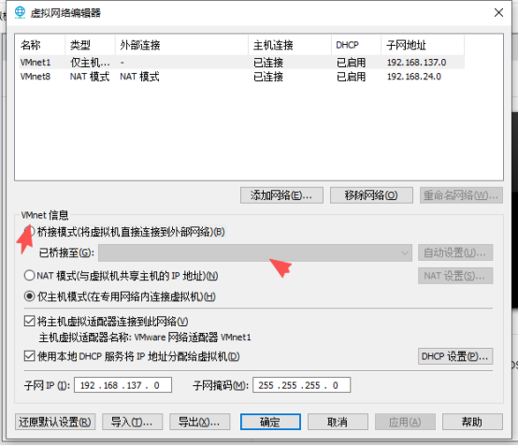518x446 pixels.
Task: Select the 桥接模式 radio button
Action: [x=29, y=231]
